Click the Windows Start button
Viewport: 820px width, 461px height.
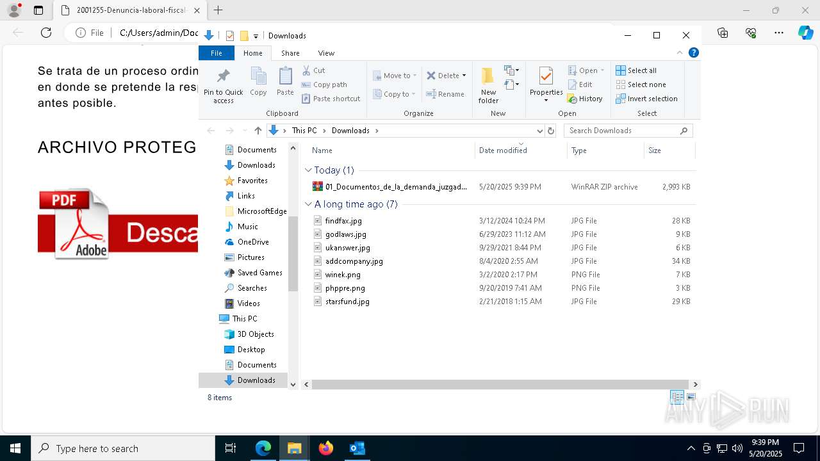click(x=15, y=448)
